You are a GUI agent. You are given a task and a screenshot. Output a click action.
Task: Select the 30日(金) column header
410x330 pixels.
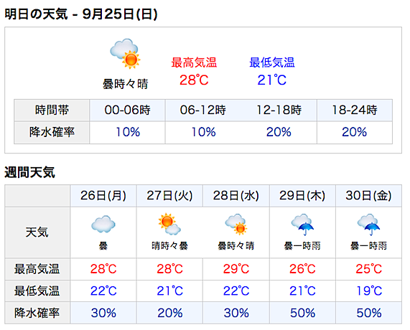(x=368, y=196)
